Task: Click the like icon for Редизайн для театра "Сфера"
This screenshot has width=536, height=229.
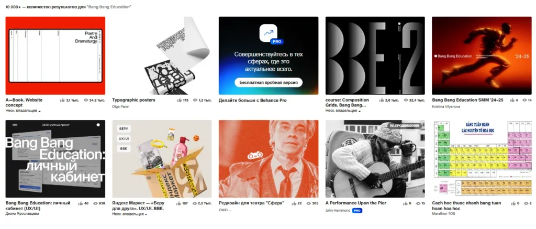Action: coord(294,203)
